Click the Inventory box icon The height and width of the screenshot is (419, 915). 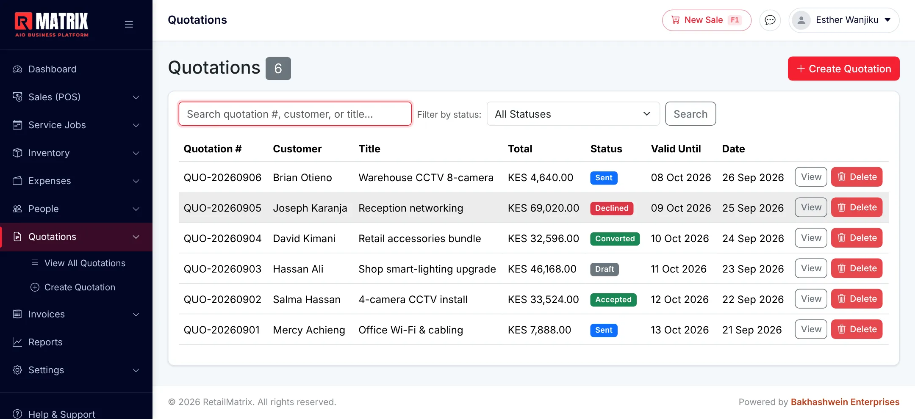[17, 153]
